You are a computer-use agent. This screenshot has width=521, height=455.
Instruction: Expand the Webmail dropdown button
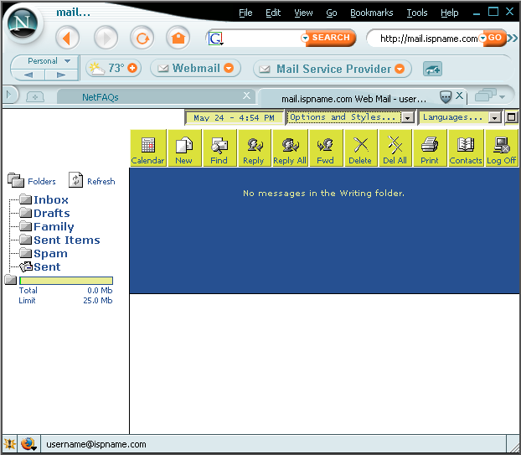229,68
